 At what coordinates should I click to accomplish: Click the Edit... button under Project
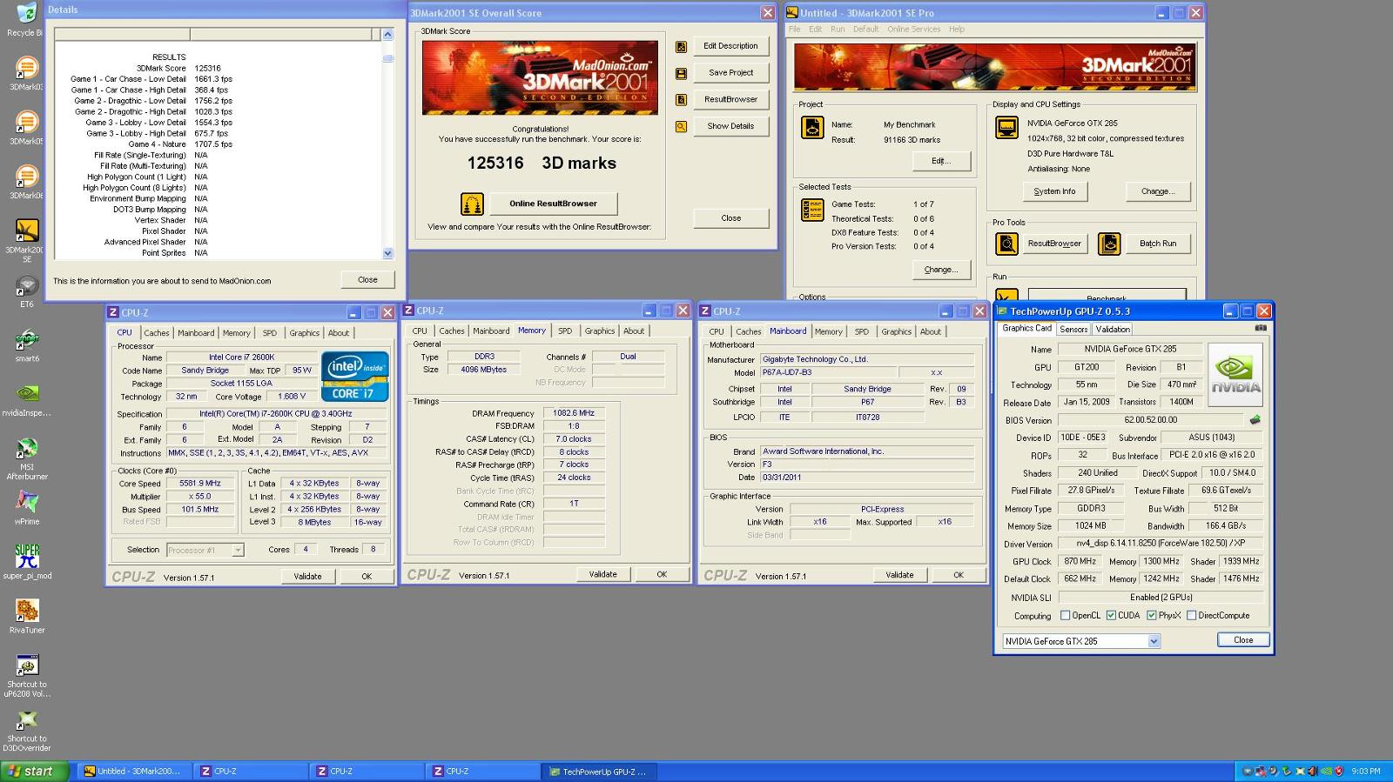[941, 161]
